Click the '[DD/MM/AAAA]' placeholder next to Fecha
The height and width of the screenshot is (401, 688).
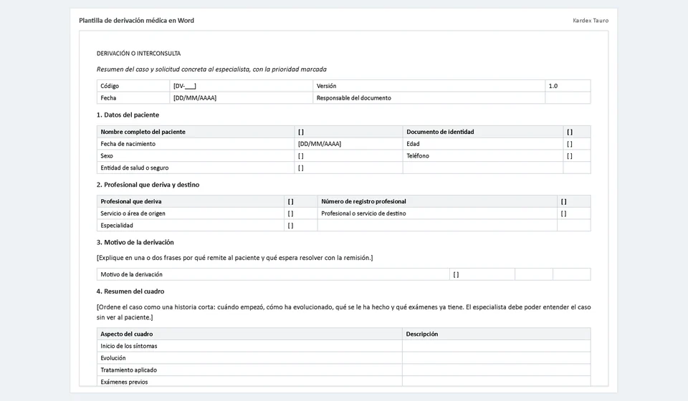[x=195, y=97]
